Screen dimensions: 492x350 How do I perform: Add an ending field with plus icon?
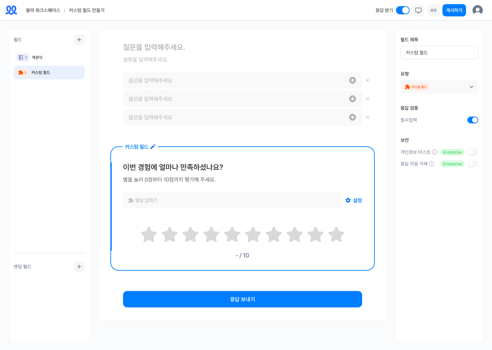click(79, 267)
